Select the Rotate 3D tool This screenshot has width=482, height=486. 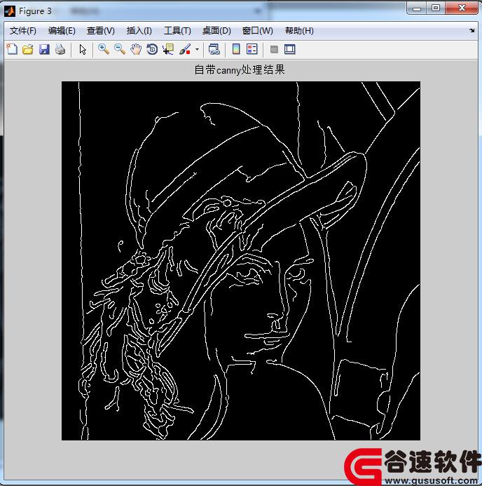(152, 49)
